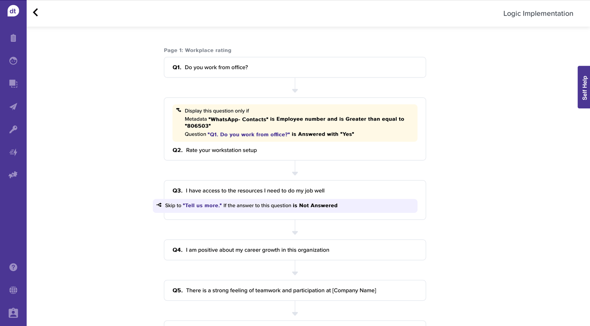
Task: Click the overlapping squares sidebar icon
Action: tap(13, 84)
